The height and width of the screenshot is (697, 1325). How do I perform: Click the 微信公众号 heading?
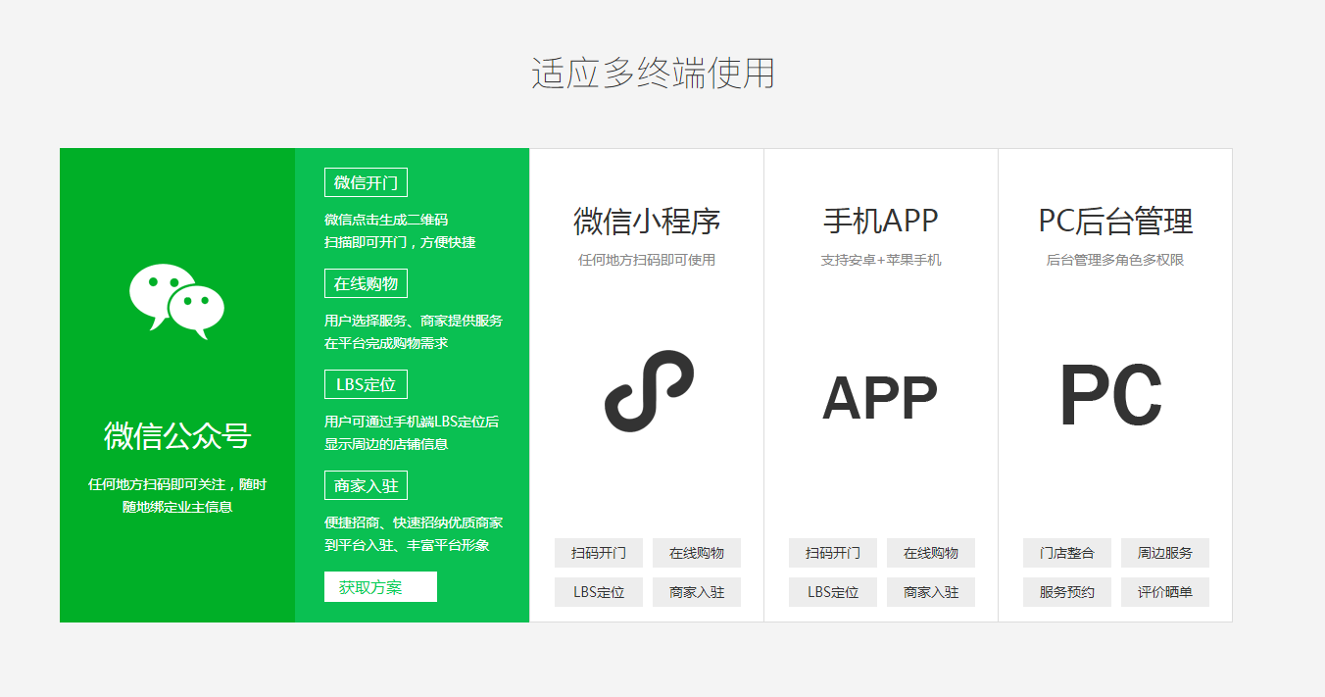(x=177, y=435)
